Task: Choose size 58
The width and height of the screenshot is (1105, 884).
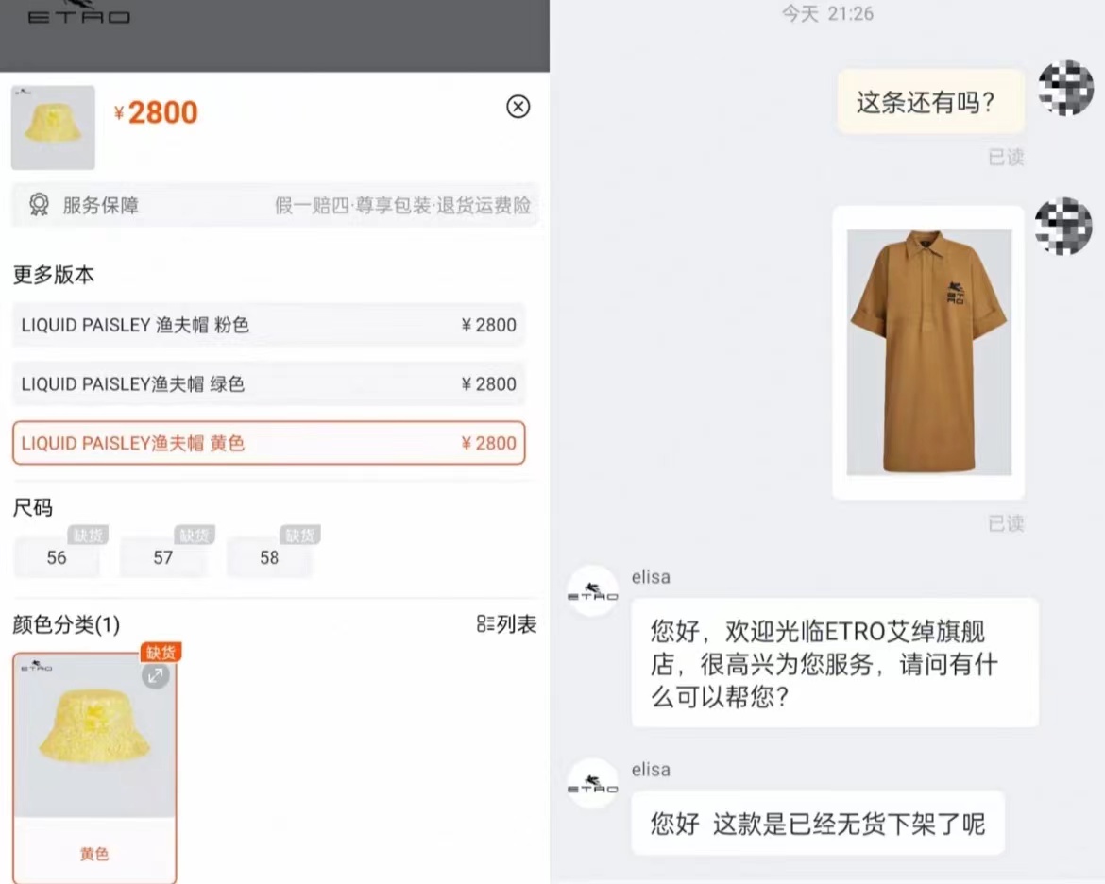Action: 269,557
